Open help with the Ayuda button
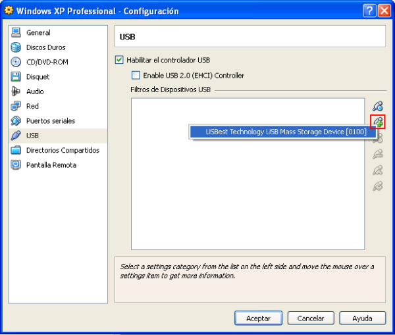 point(362,318)
